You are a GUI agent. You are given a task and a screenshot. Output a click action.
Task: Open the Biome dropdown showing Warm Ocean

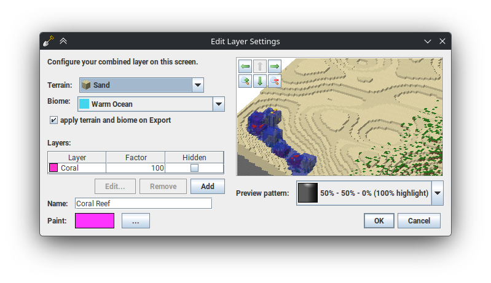coord(219,104)
